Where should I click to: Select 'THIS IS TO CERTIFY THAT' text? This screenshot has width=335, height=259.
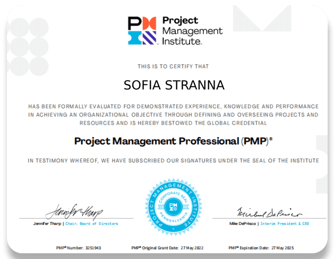[x=173, y=66]
